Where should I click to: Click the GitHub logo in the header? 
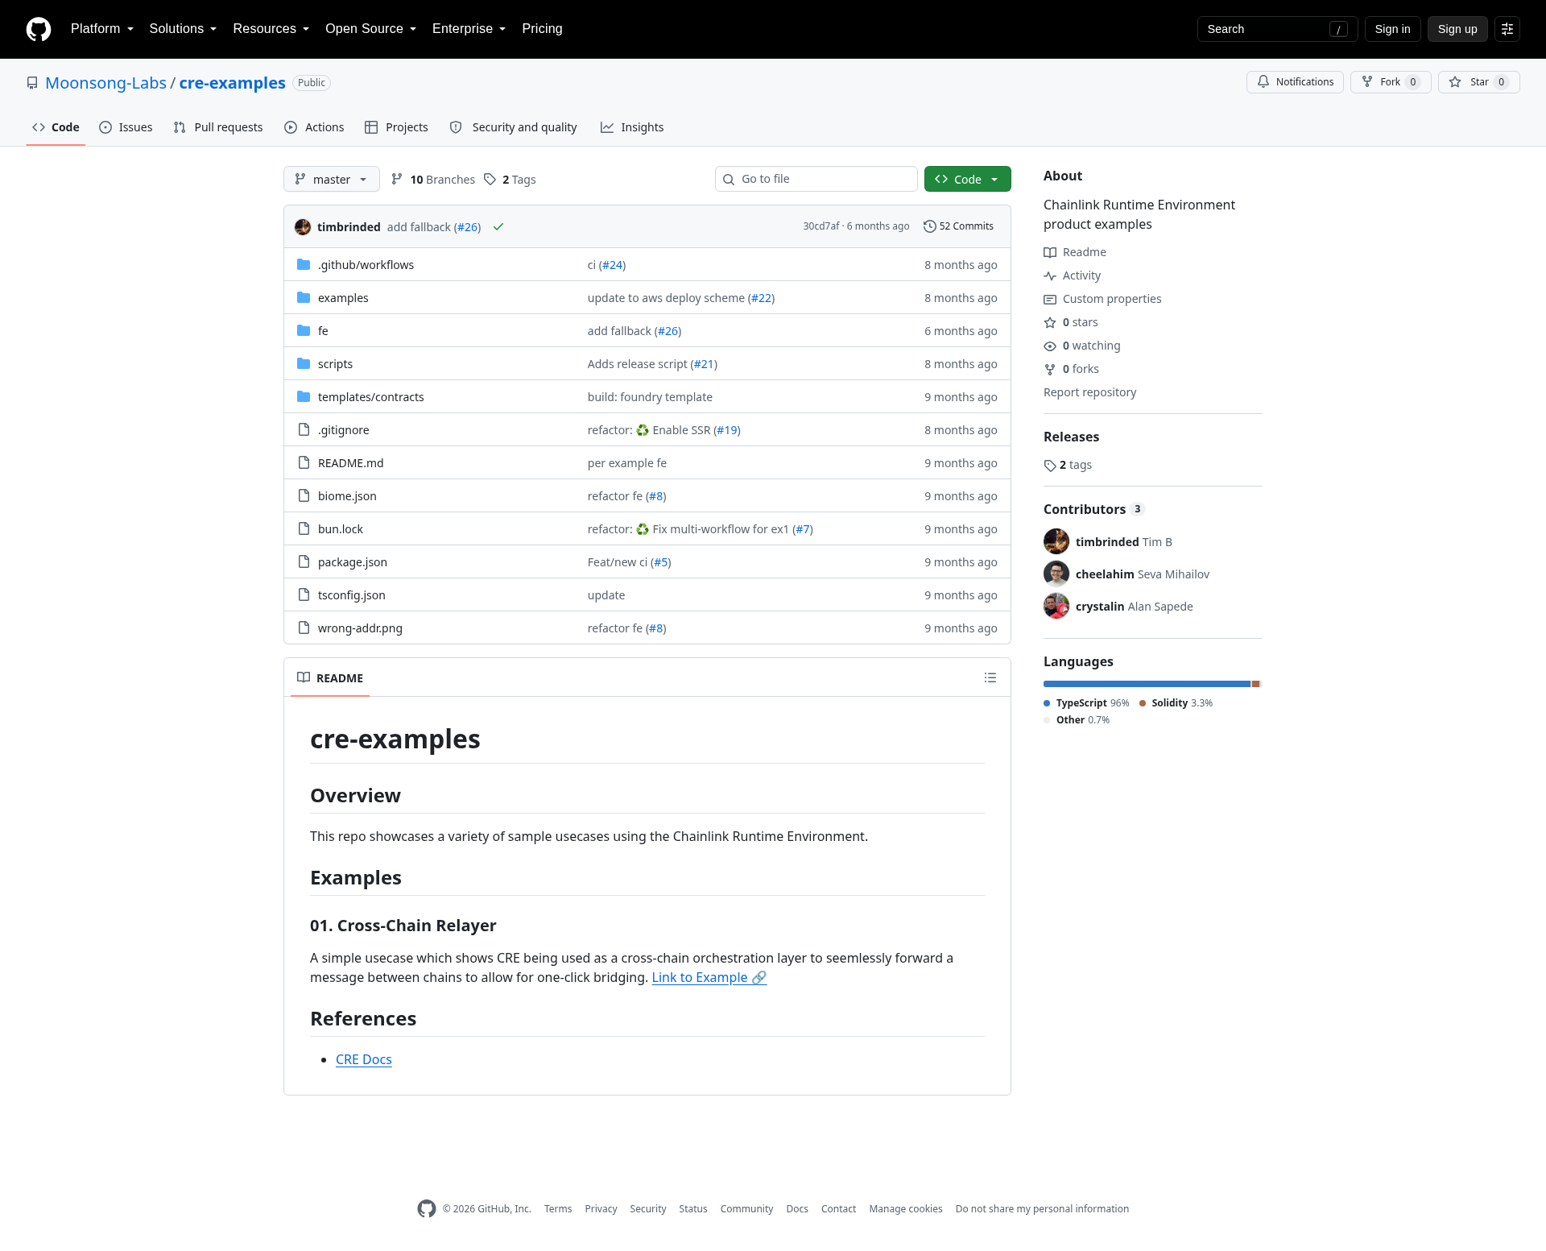click(x=39, y=29)
